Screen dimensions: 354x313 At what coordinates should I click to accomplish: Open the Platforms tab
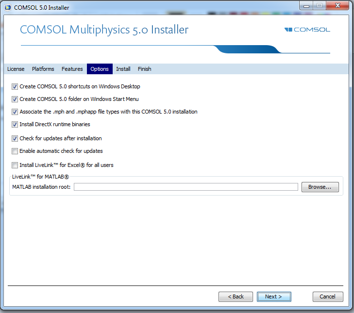[x=43, y=69]
